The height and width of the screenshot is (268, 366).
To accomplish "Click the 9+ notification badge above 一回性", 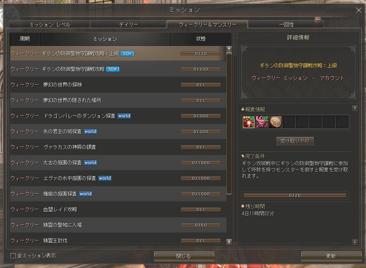I will tap(317, 20).
